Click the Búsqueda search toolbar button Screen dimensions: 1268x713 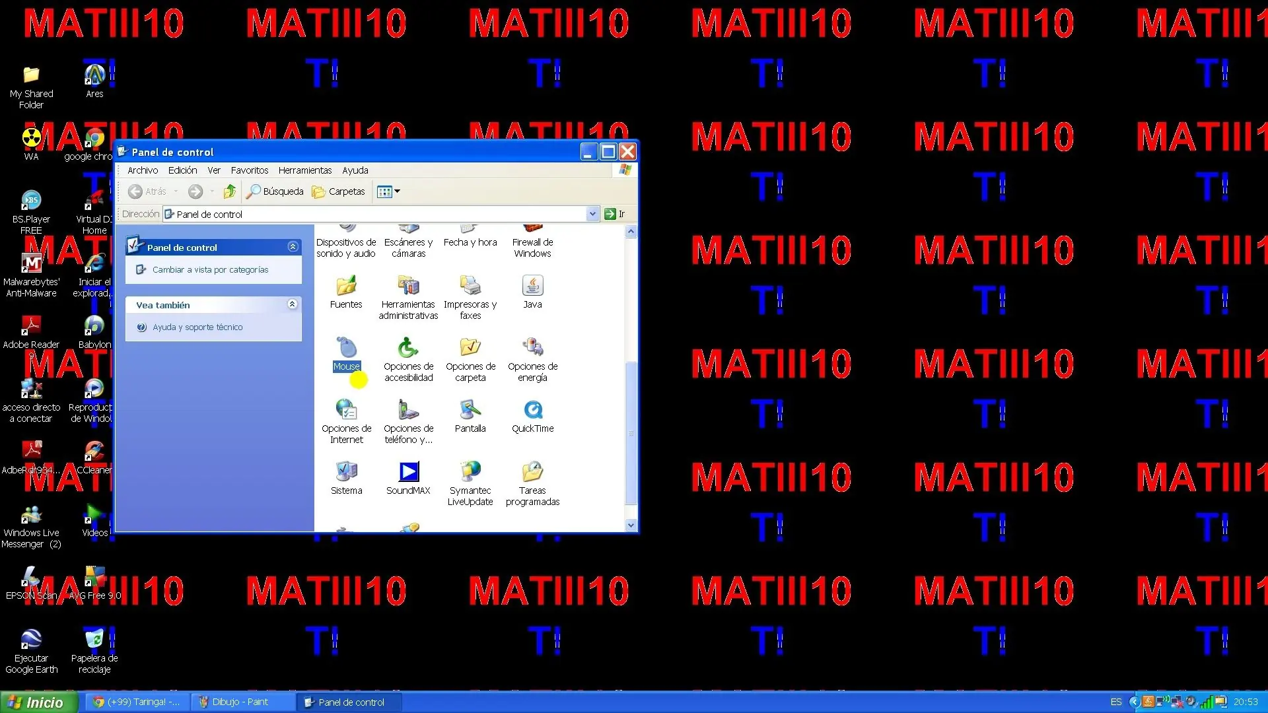pos(275,191)
